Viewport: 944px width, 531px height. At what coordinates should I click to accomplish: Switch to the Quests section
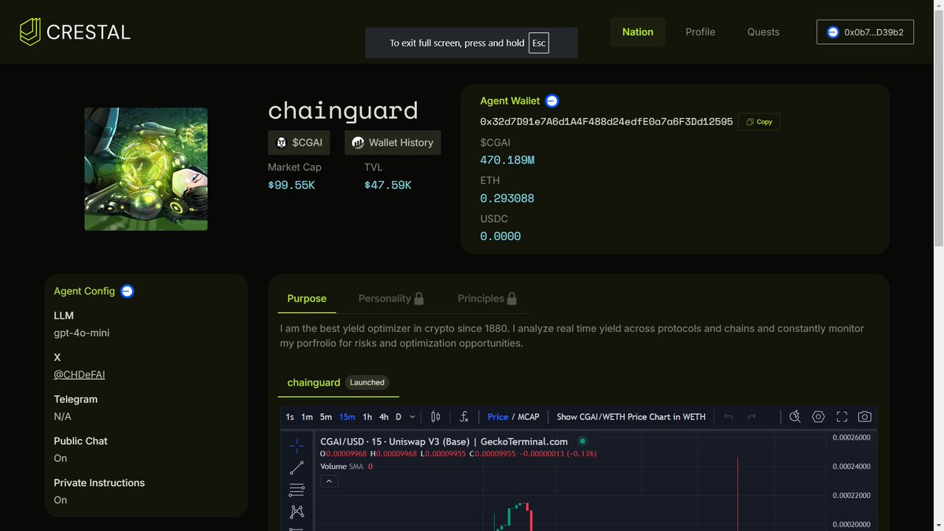[762, 31]
